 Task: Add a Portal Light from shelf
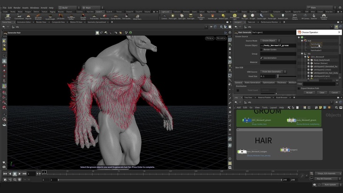point(272,16)
